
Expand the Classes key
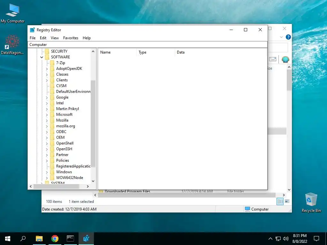[47, 74]
